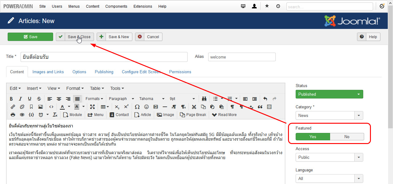
Task: Open the Insert Image dialog icon
Action: tap(41, 107)
